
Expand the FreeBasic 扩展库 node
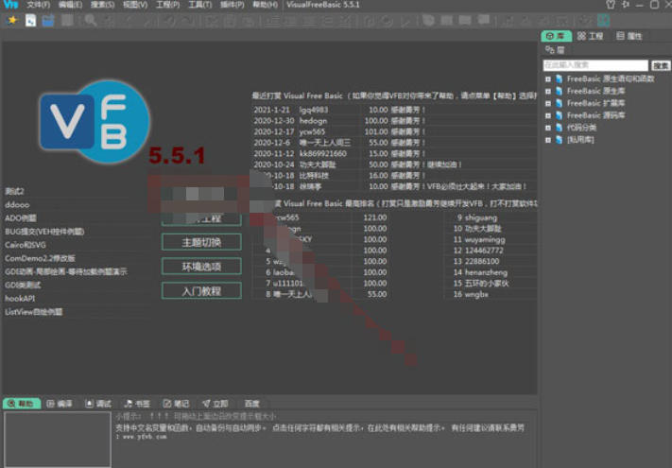(x=548, y=103)
